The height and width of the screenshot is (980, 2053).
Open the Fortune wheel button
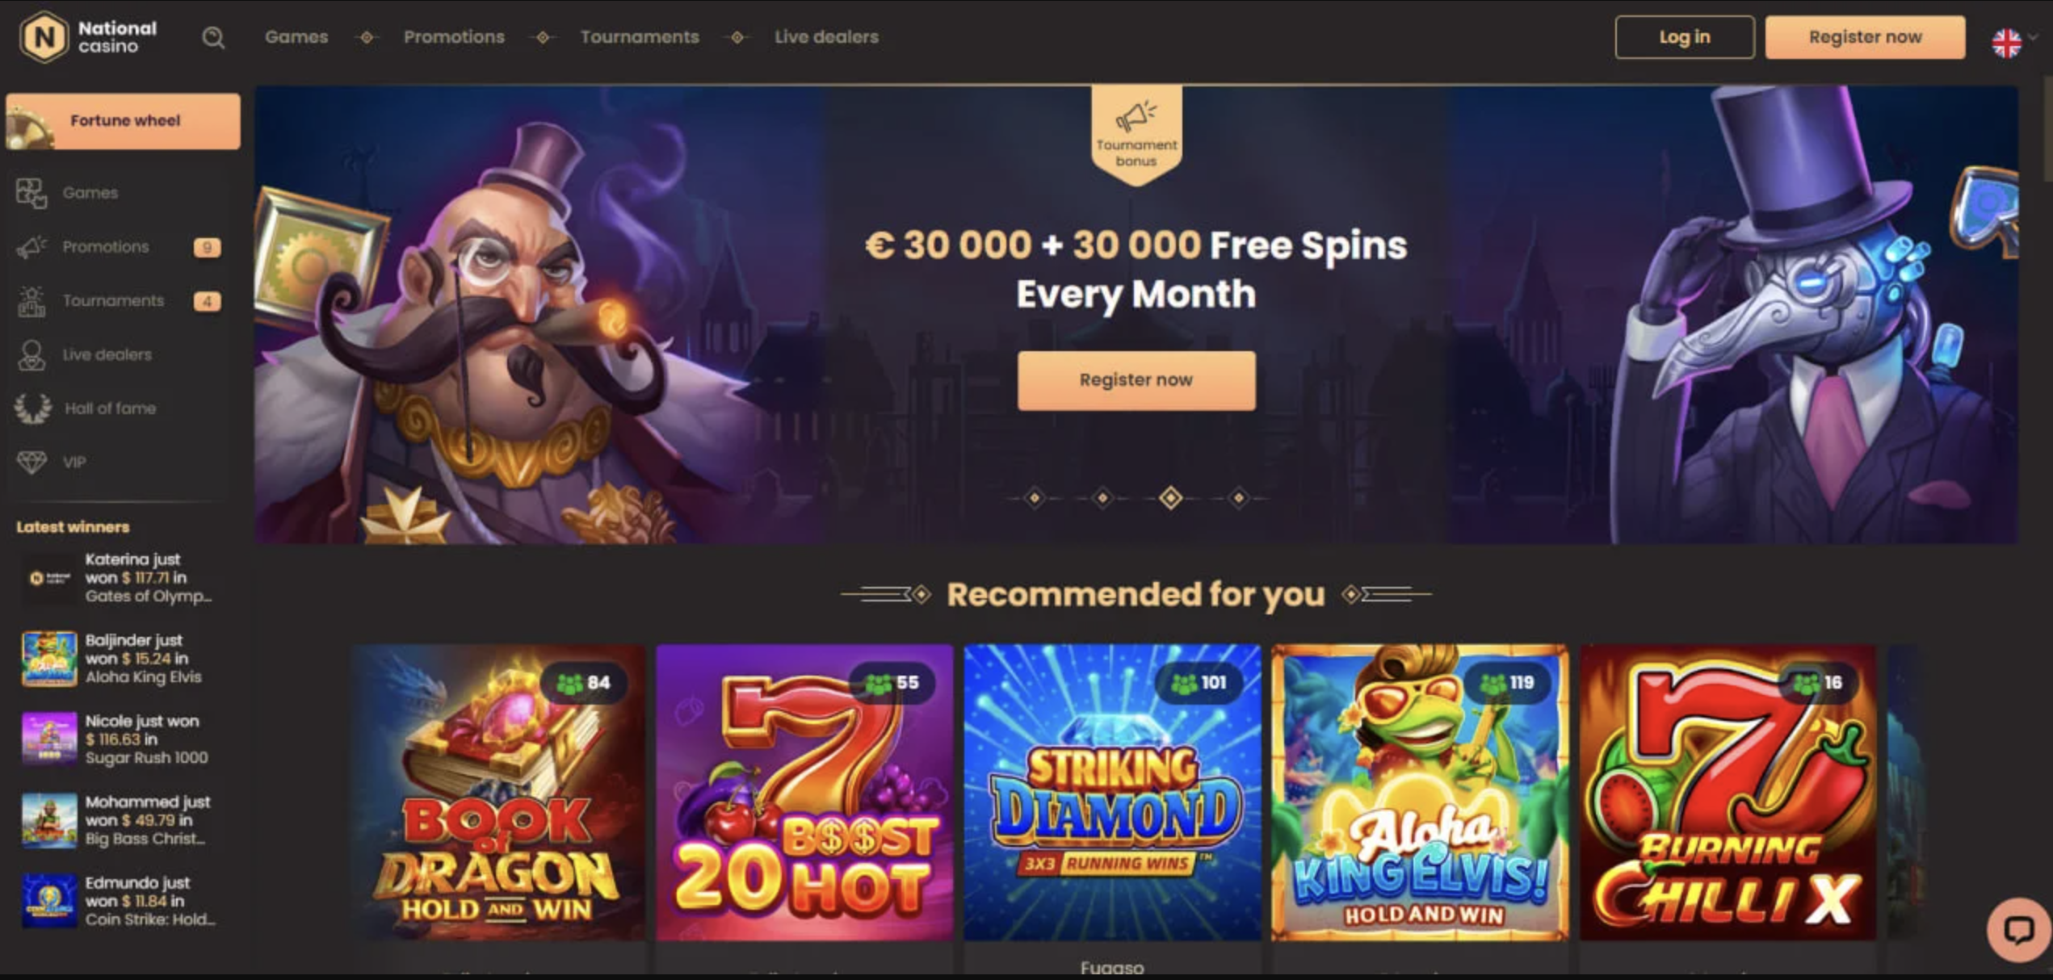click(x=123, y=121)
